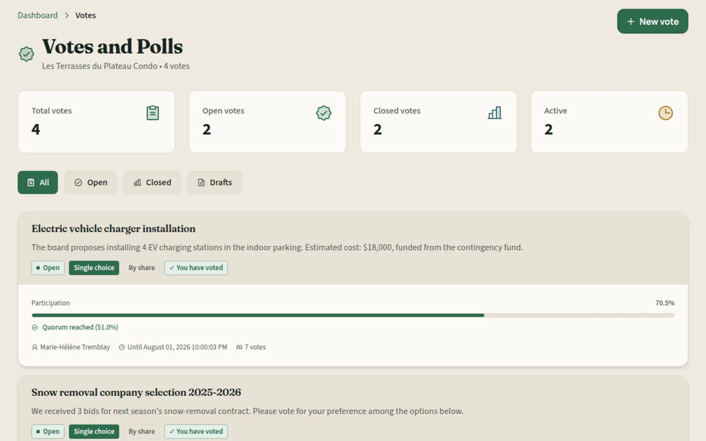Click Single choice badge on EV charger vote
The width and height of the screenshot is (706, 441).
pos(94,268)
